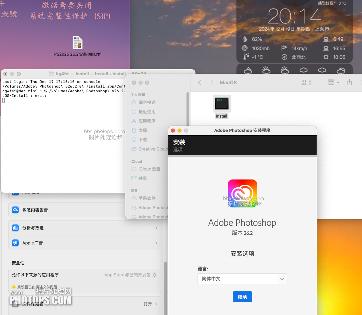Expand 分析与改进 row chevron
This screenshot has width=362, height=315.
click(156, 228)
